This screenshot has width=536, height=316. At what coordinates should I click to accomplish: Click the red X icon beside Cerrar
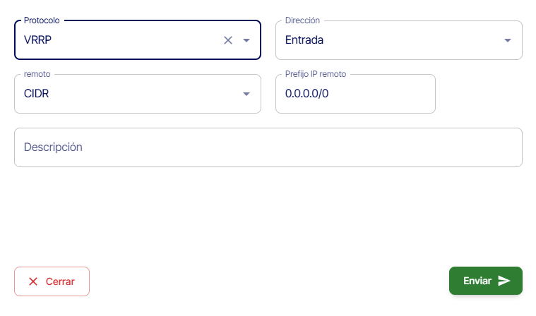(x=33, y=281)
